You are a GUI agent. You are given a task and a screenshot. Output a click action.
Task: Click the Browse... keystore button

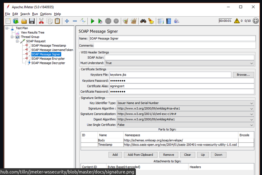[243, 75]
